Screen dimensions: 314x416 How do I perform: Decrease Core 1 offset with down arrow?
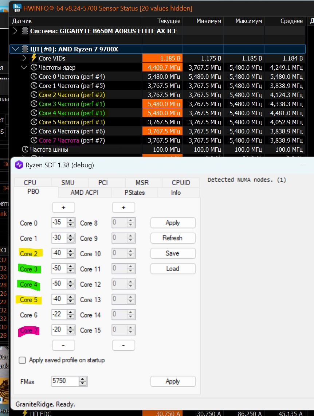tap(70, 240)
